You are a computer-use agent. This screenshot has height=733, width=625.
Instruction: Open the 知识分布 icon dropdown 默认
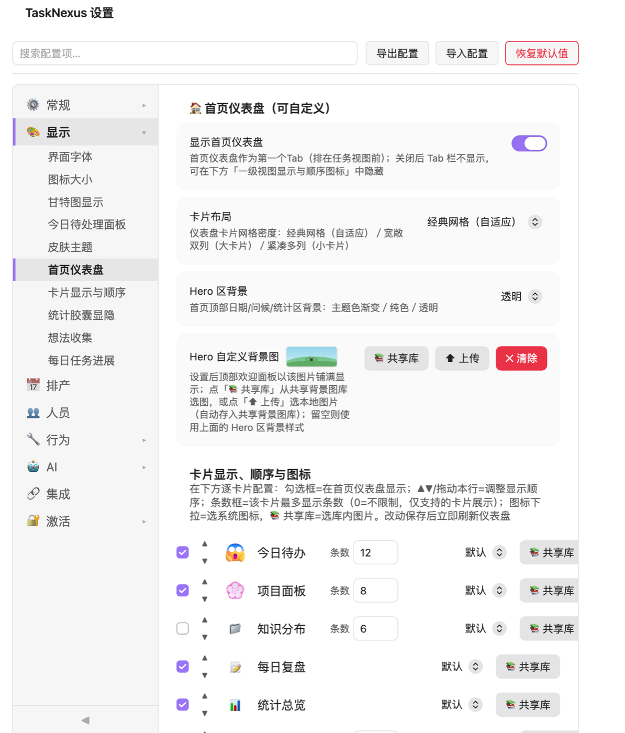tap(486, 628)
